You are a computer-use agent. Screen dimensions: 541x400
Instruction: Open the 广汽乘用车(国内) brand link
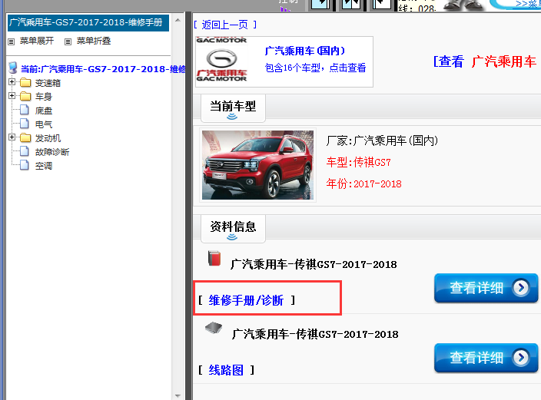(x=304, y=51)
